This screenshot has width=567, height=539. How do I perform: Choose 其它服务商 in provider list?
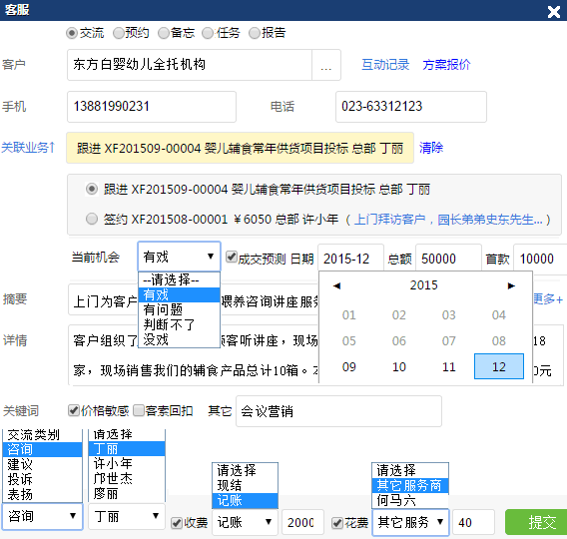click(x=410, y=485)
